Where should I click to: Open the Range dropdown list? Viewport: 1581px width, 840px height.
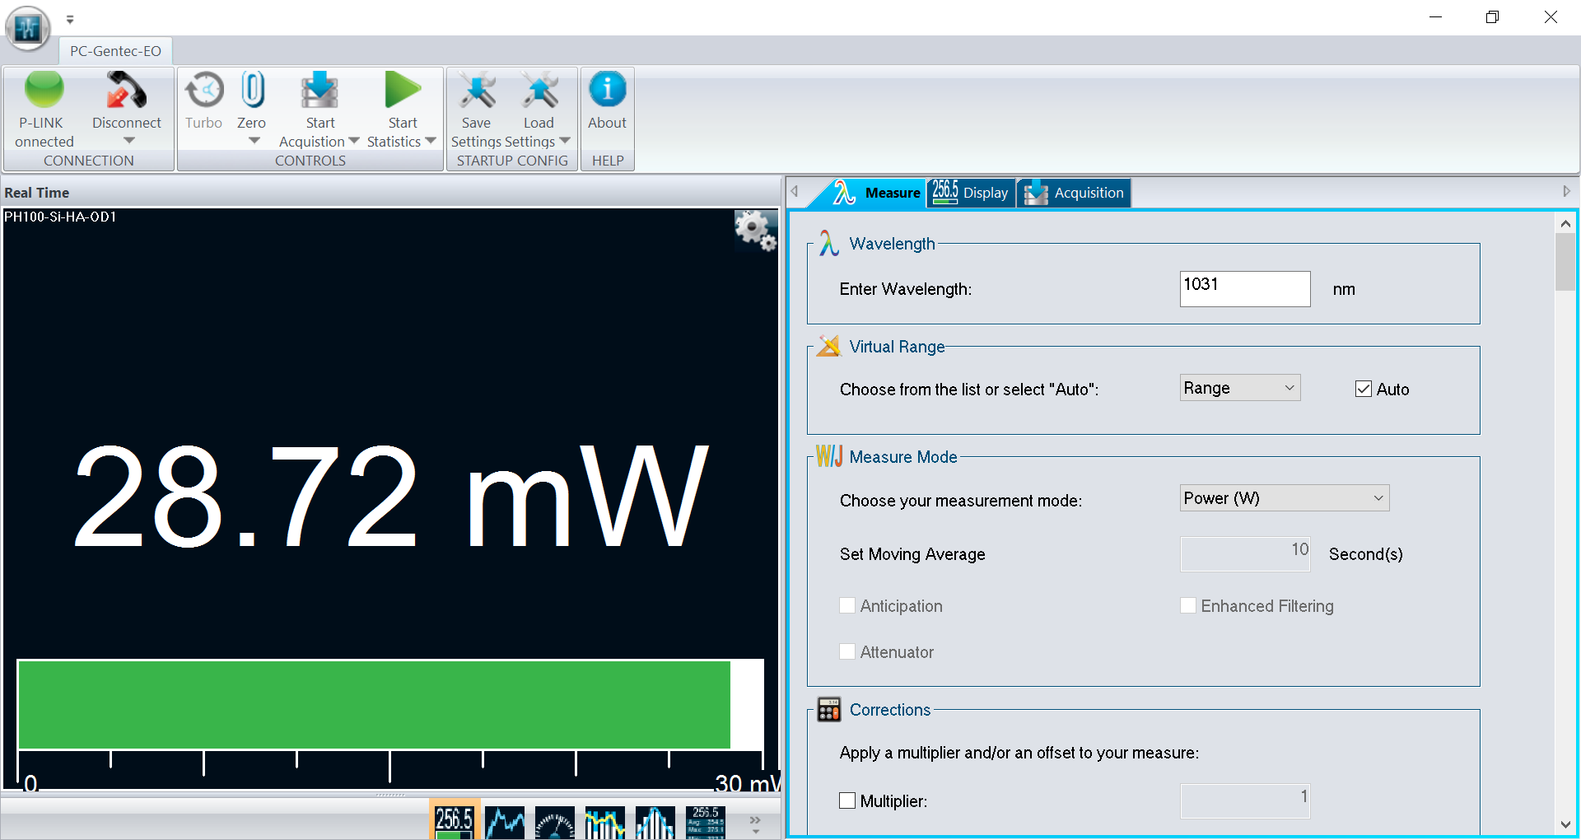(x=1240, y=388)
